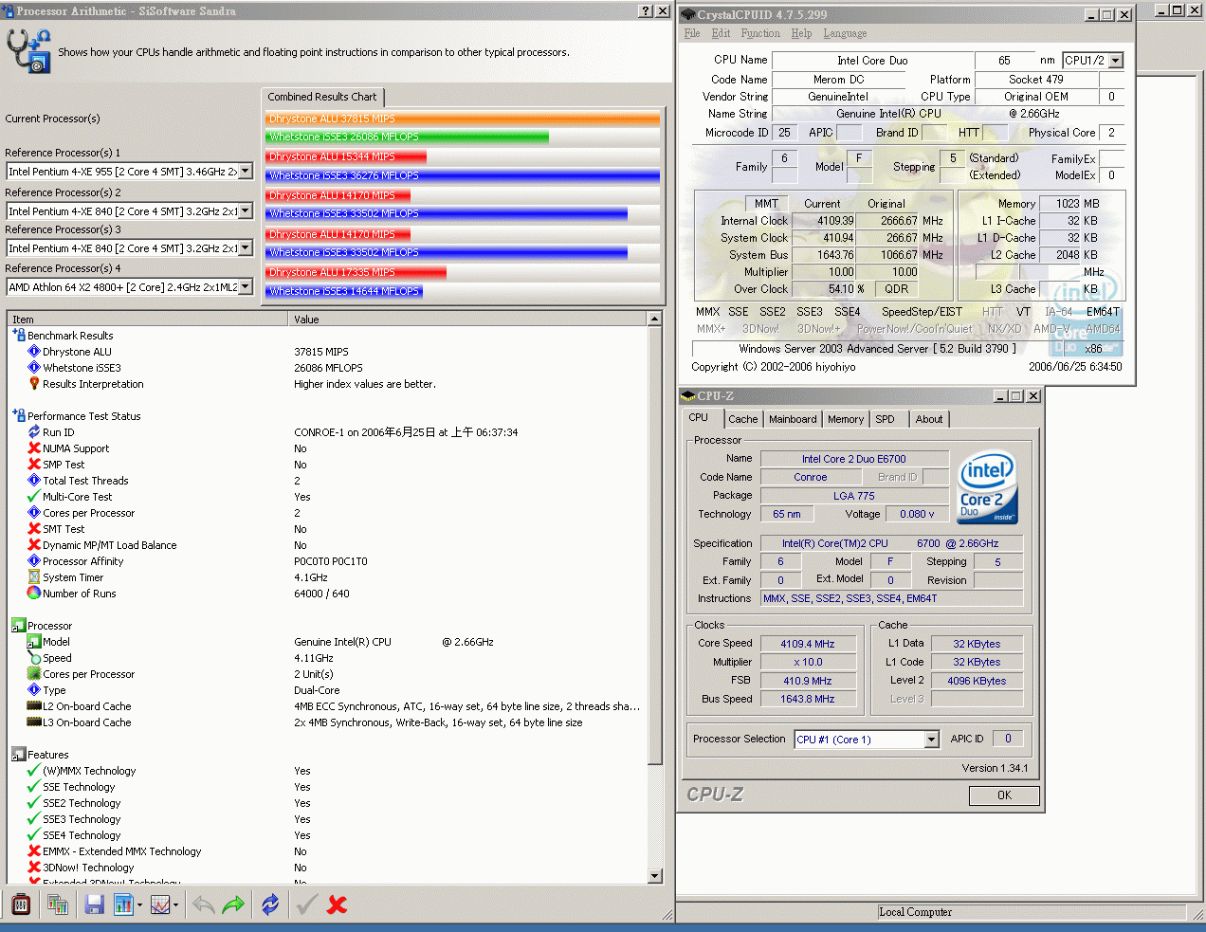Go forward with the green arrow icon
The width and height of the screenshot is (1206, 932).
coord(233,905)
